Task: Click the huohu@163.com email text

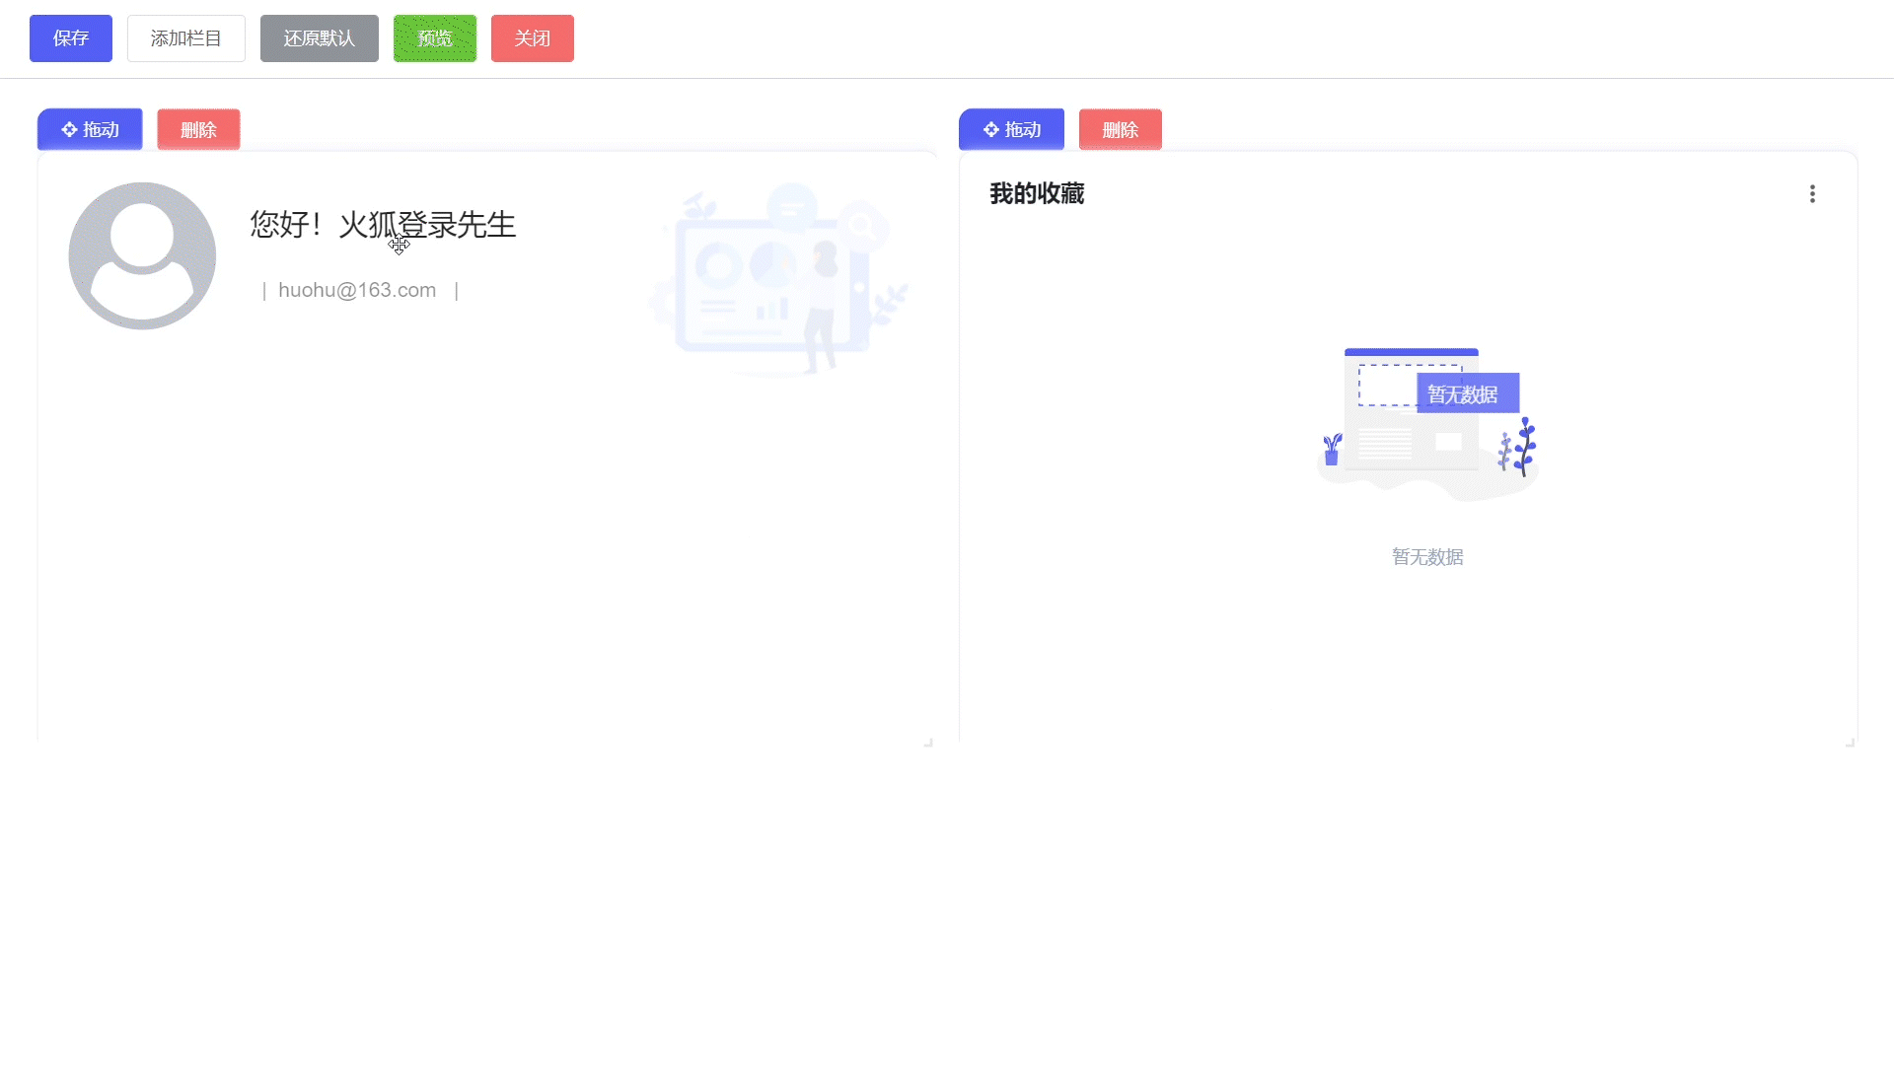Action: tap(357, 290)
